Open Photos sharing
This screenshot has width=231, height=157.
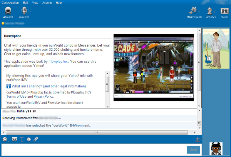click(224, 12)
